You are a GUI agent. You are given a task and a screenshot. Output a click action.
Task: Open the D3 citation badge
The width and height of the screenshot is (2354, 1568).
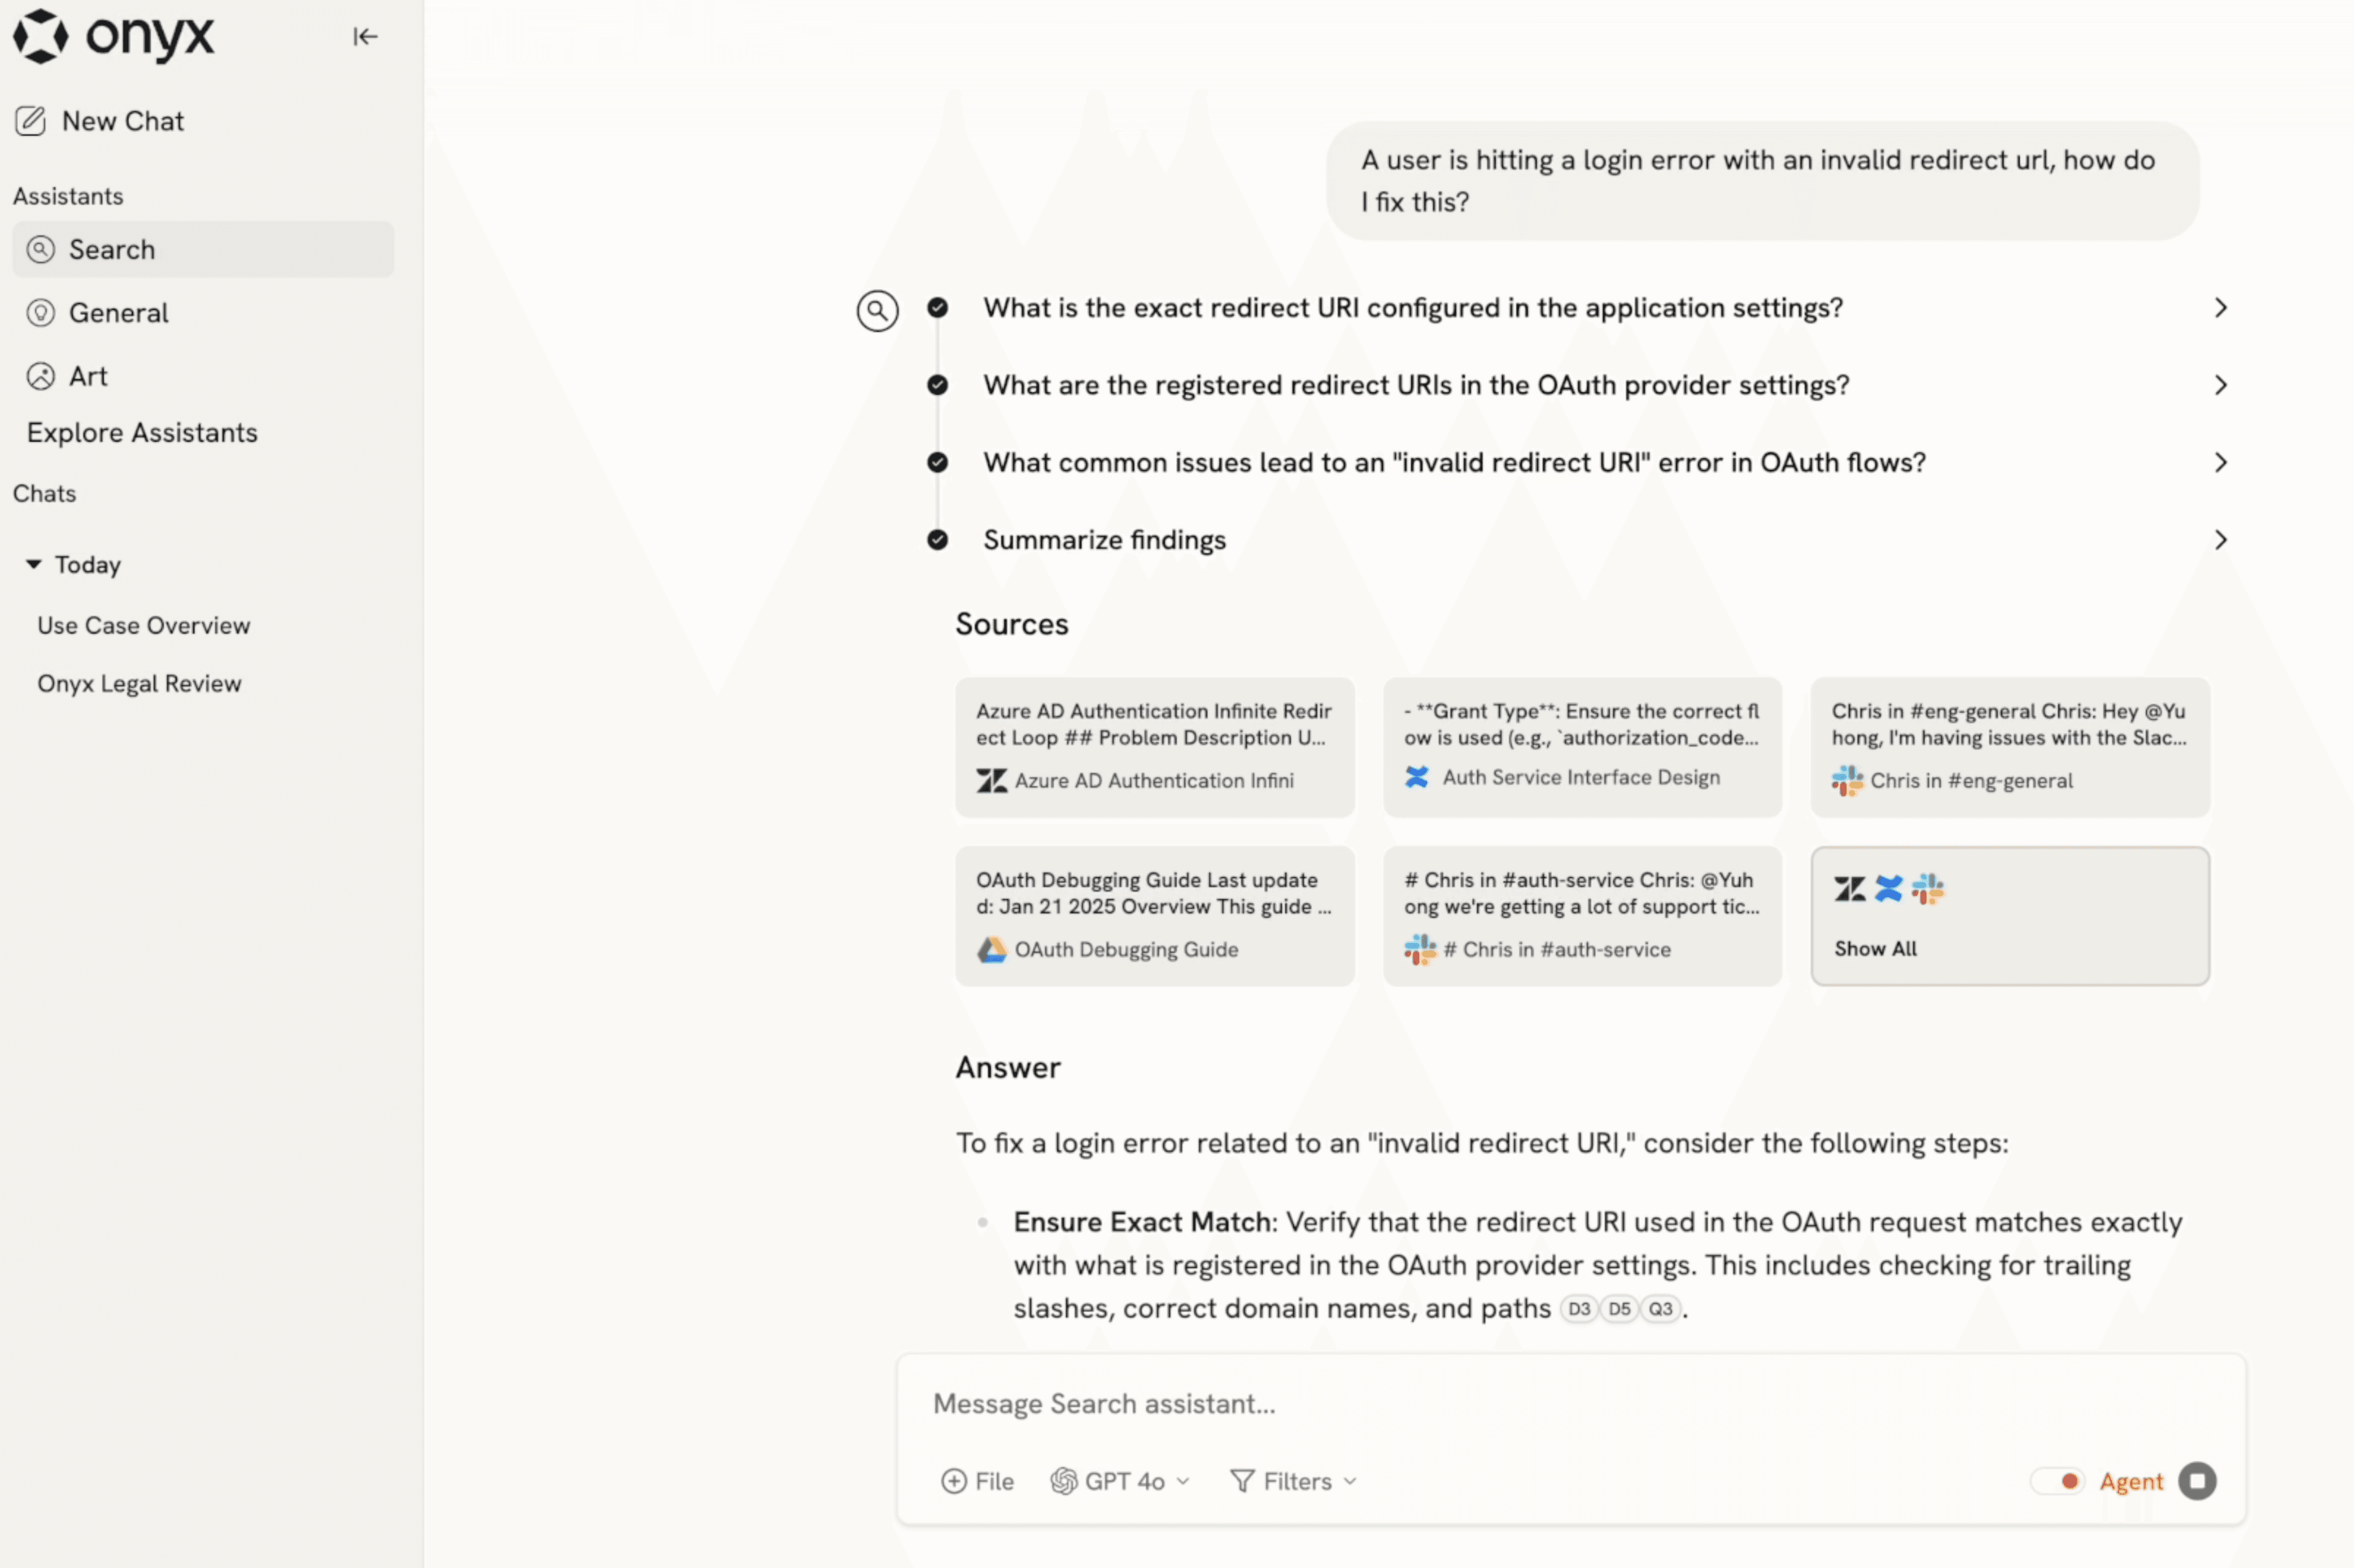(x=1579, y=1309)
